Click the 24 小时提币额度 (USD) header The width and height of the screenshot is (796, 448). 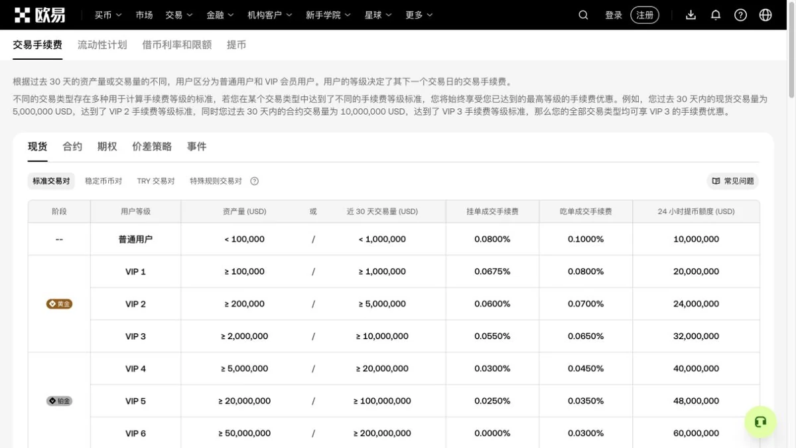[696, 212]
